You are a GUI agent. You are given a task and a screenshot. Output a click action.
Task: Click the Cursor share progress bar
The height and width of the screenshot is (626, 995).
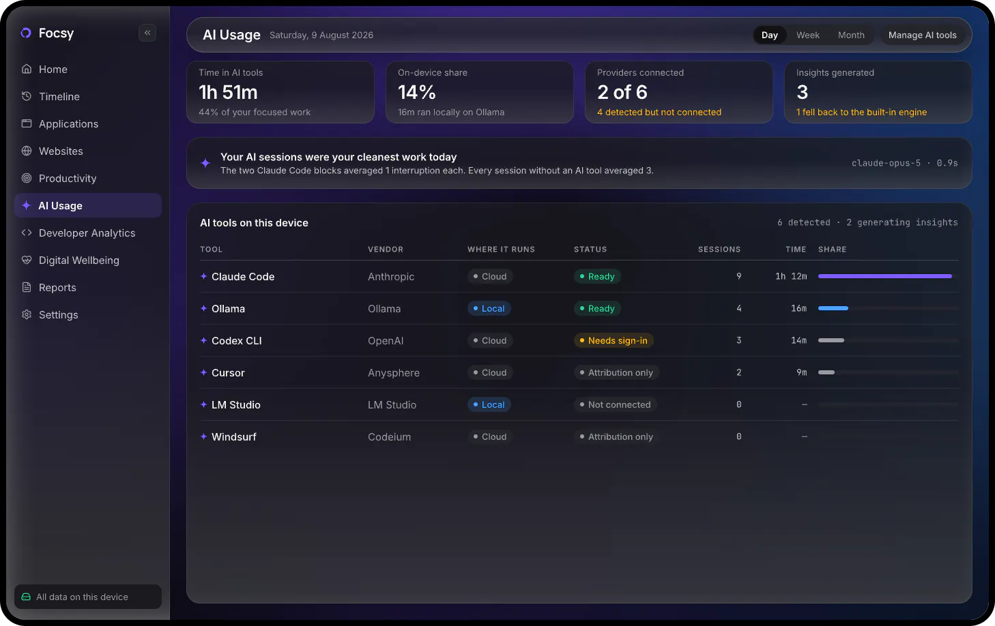[889, 372]
